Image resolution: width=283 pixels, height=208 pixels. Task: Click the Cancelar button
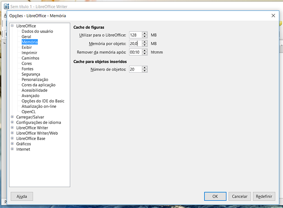(x=239, y=196)
